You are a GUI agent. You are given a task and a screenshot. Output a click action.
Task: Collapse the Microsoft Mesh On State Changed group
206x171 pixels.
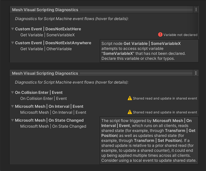pyautogui.click(x=13, y=120)
